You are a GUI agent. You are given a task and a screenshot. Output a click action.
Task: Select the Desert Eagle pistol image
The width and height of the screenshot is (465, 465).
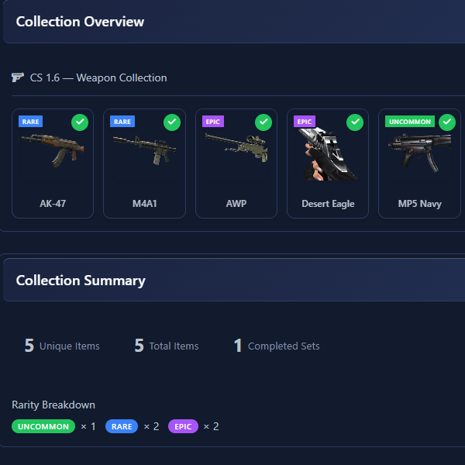click(x=328, y=153)
